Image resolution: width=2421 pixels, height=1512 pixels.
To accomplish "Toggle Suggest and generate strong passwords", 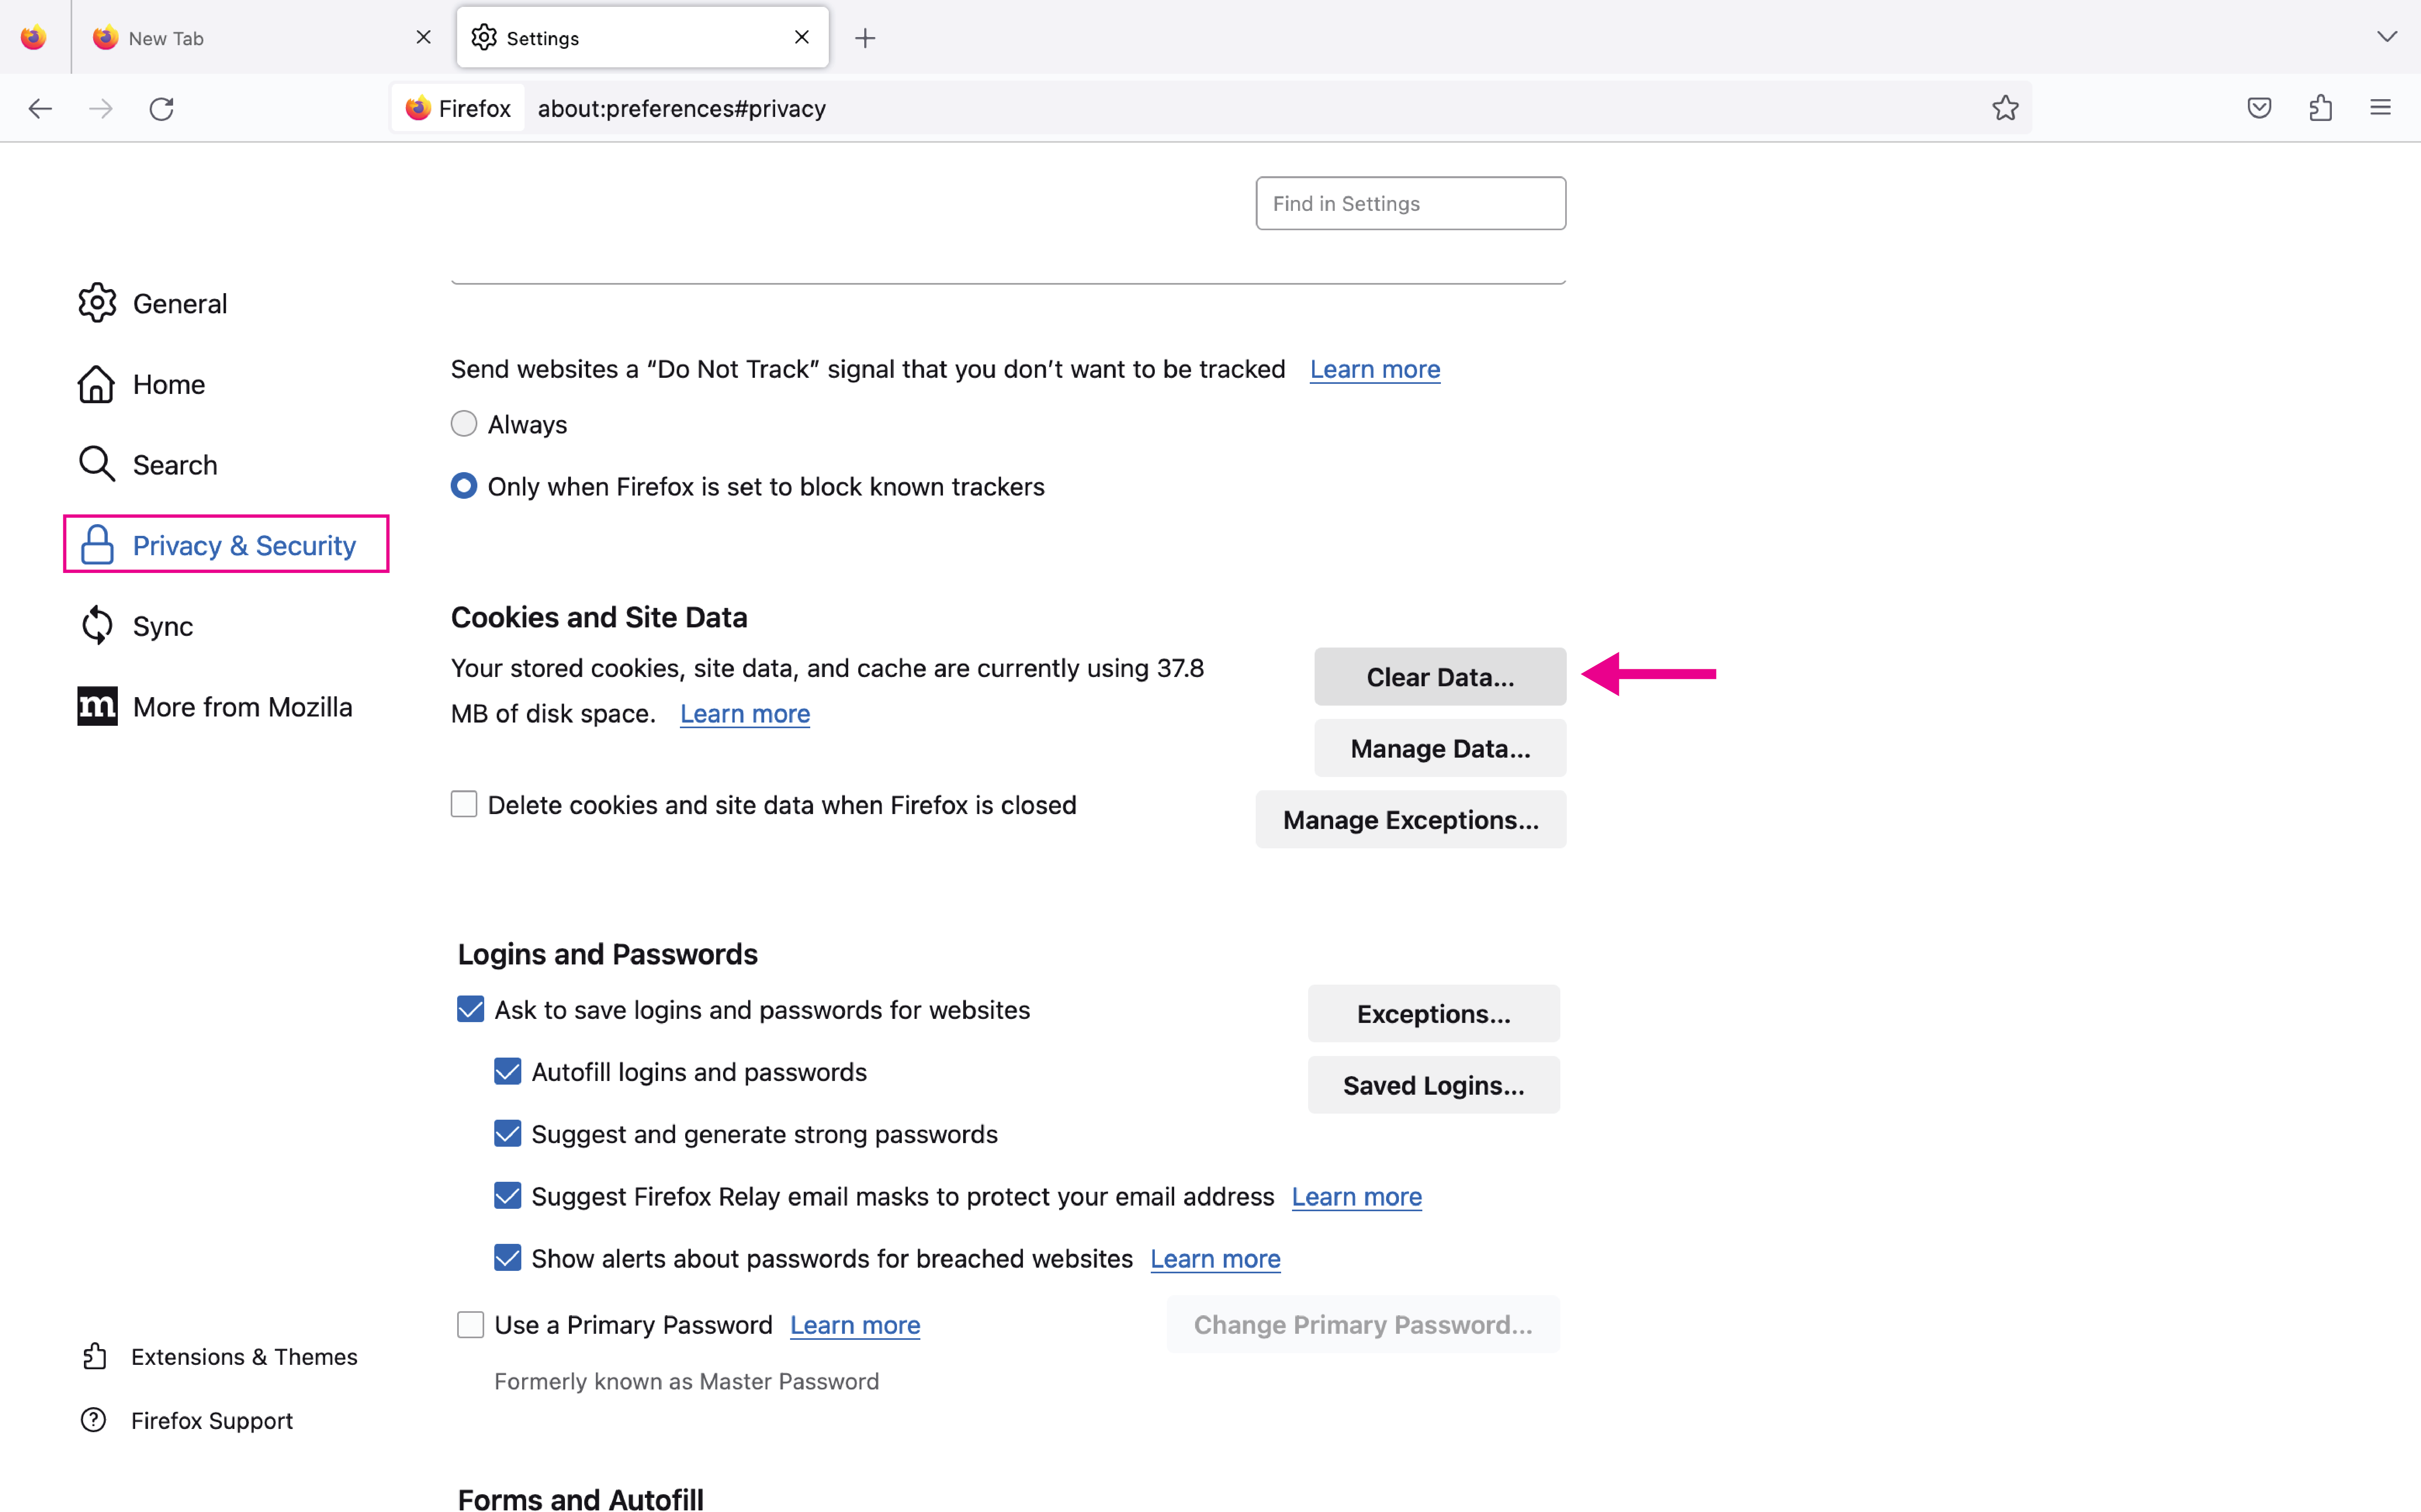I will coord(507,1133).
